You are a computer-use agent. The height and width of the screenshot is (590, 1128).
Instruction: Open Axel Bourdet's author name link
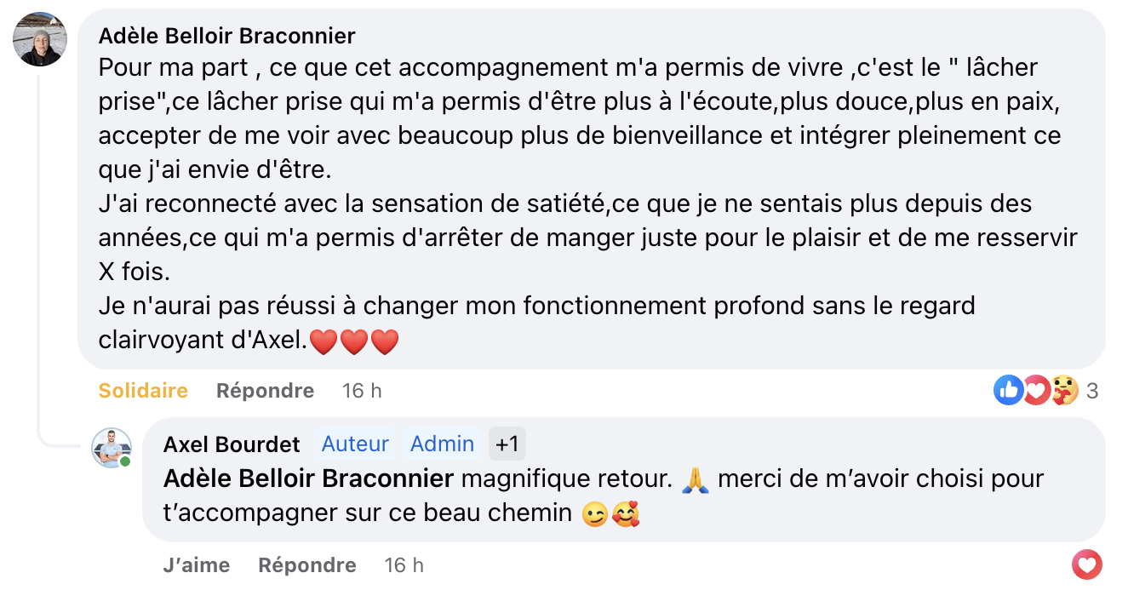232,444
